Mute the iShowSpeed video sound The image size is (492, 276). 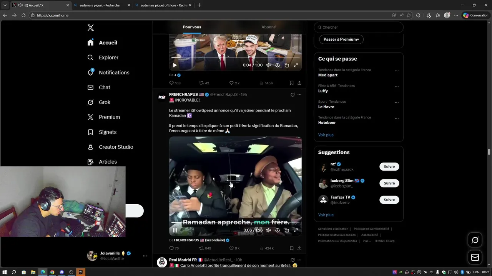(x=268, y=230)
